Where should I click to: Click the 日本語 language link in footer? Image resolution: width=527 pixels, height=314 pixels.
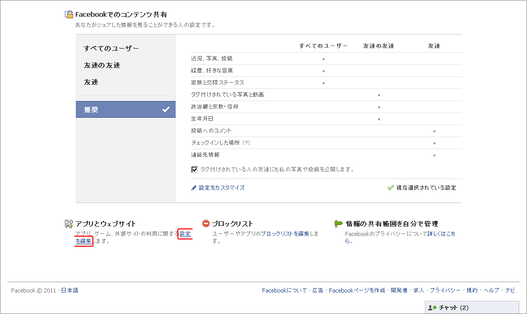(70, 290)
